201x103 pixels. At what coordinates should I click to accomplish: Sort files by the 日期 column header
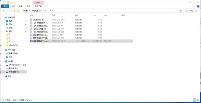point(53,15)
